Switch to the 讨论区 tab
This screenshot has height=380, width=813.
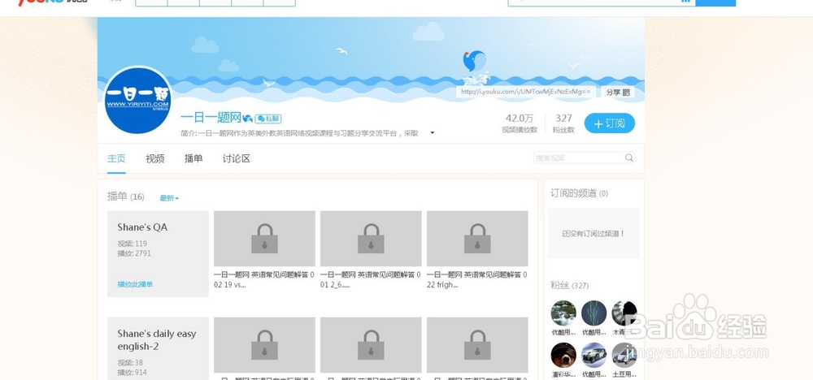pyautogui.click(x=237, y=158)
